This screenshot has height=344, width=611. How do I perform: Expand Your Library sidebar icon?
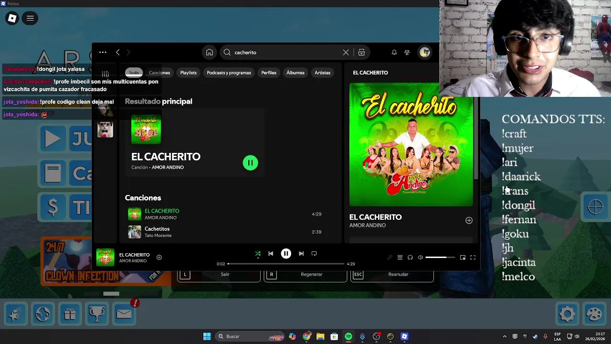click(x=105, y=74)
